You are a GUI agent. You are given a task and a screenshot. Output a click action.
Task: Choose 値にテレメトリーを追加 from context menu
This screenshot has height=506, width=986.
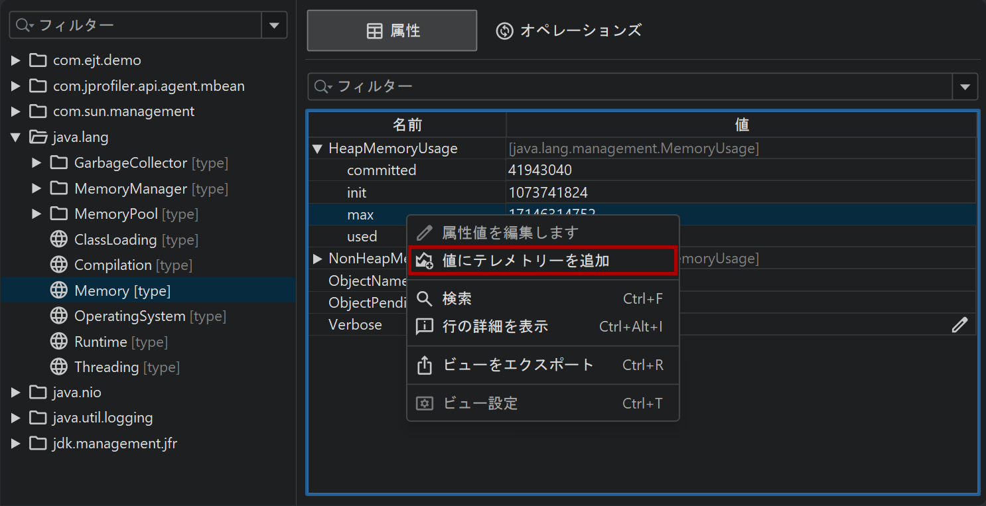(x=526, y=261)
